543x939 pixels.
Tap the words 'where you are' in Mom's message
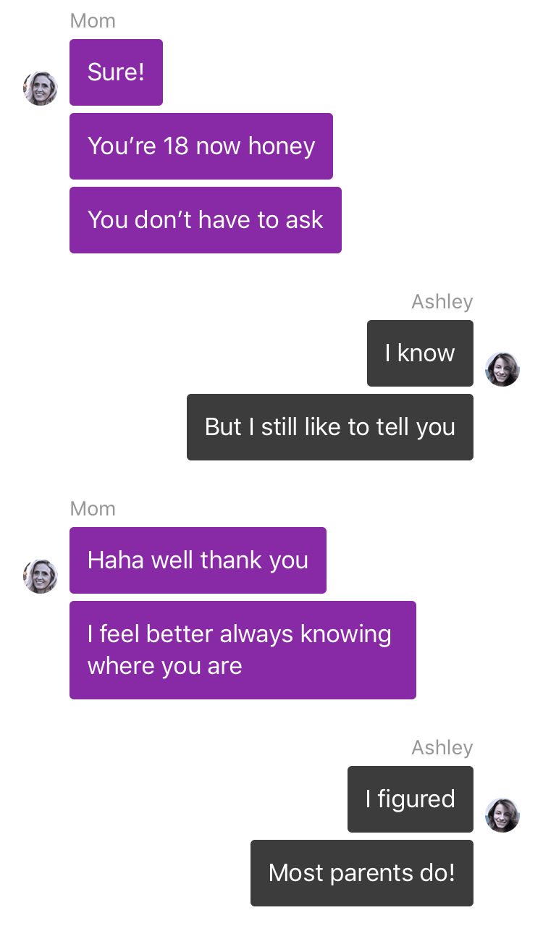(x=165, y=666)
